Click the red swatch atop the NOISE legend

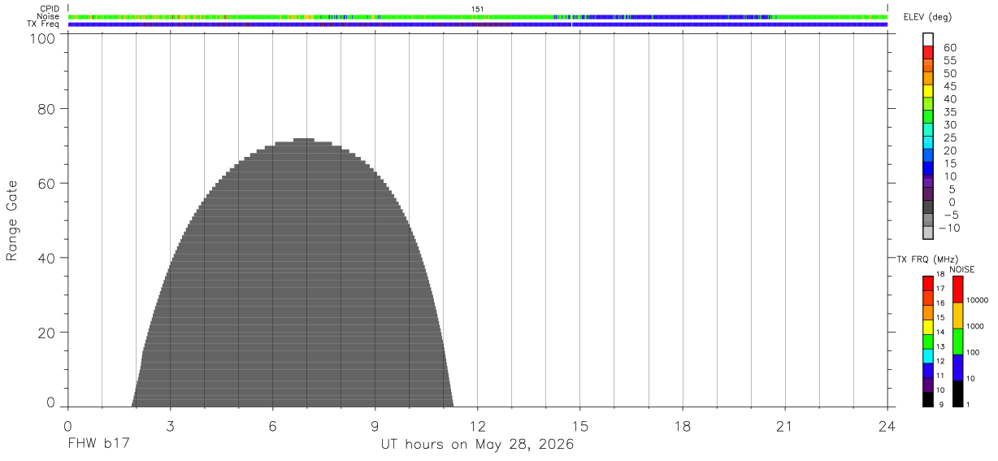coord(958,289)
